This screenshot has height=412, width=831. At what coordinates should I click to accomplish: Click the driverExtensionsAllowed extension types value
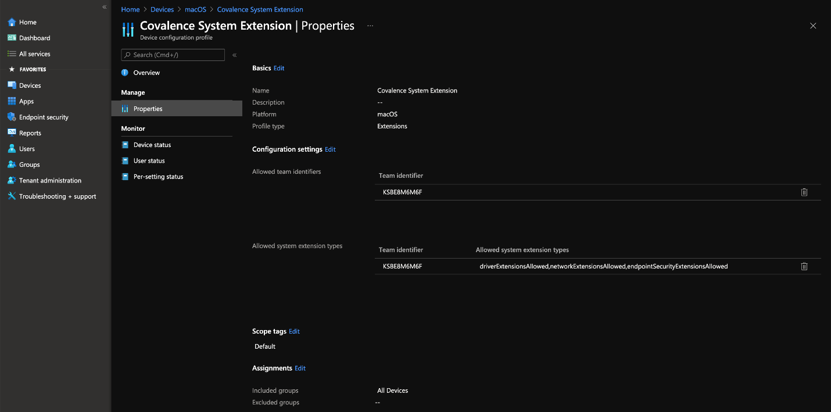pyautogui.click(x=603, y=266)
